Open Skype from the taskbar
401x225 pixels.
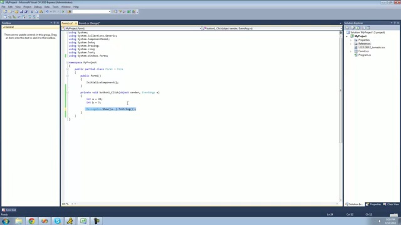[x=58, y=221]
